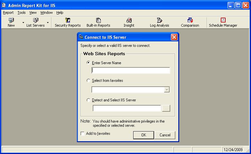The width and height of the screenshot is (251, 154).
Task: Select the Enter Server Name radio button
Action: (88, 63)
